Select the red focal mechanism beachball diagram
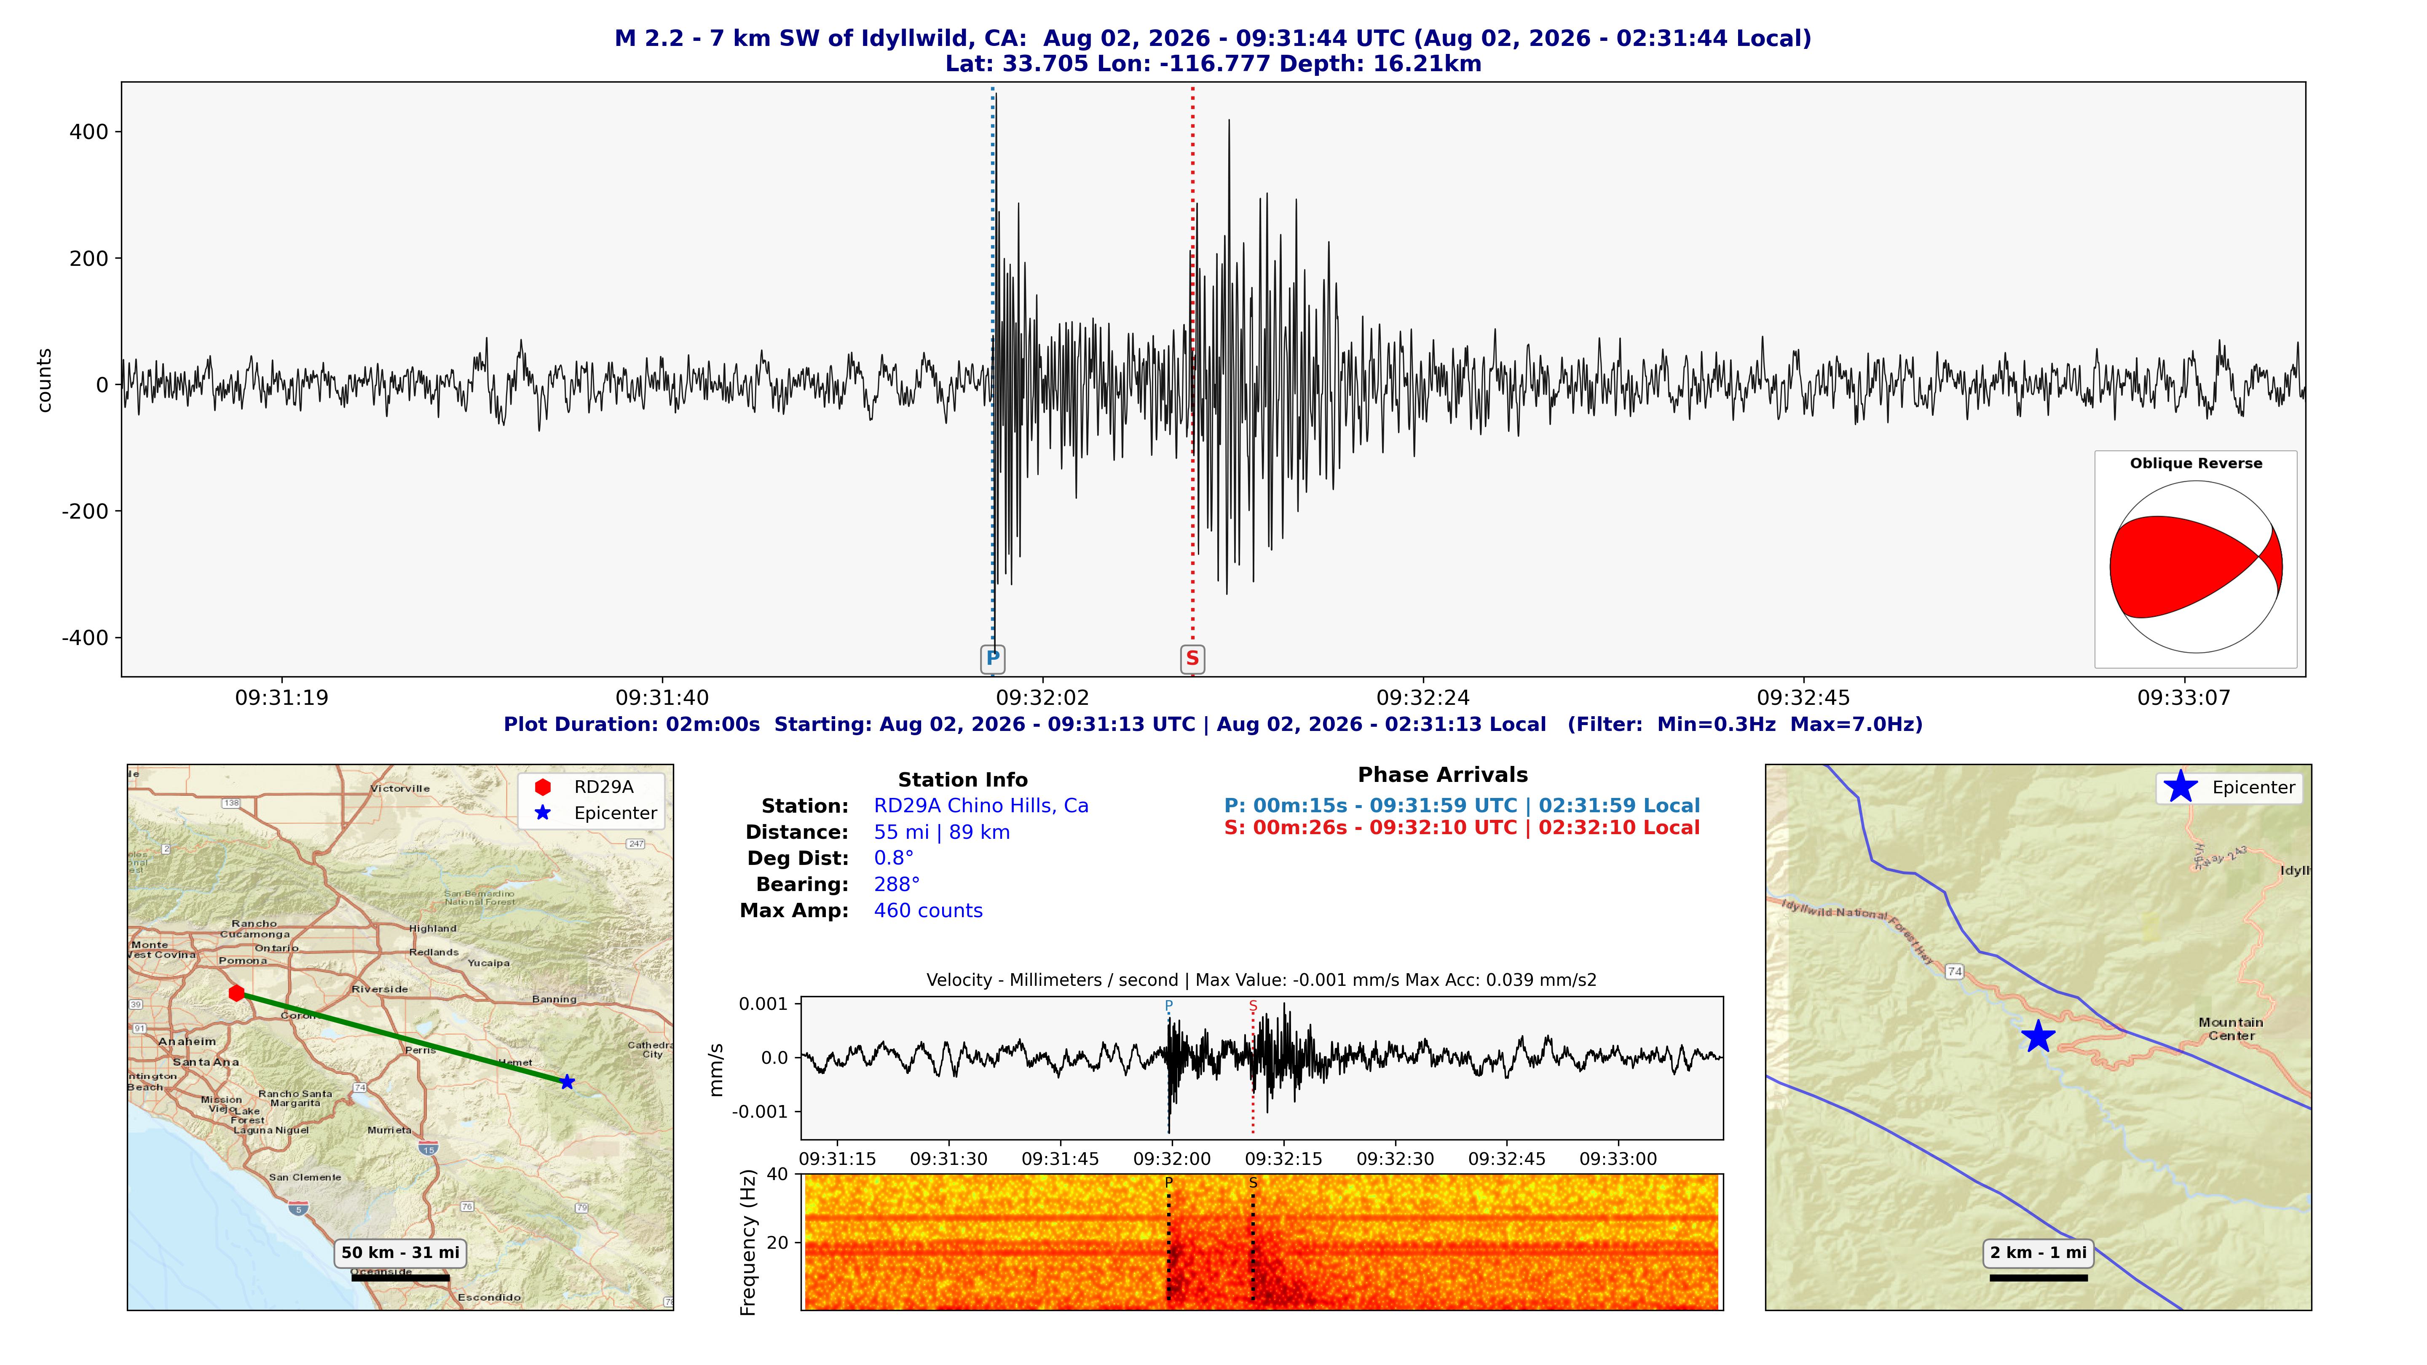This screenshot has height=1365, width=2427. [x=2195, y=567]
